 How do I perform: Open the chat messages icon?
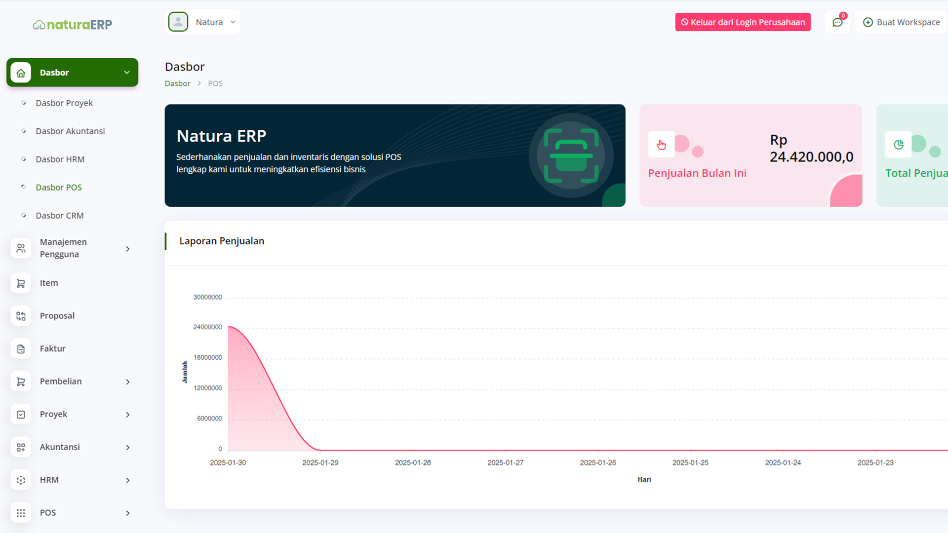click(x=837, y=22)
